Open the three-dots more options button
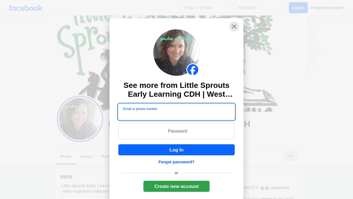This screenshot has height=199, width=353. [x=291, y=156]
